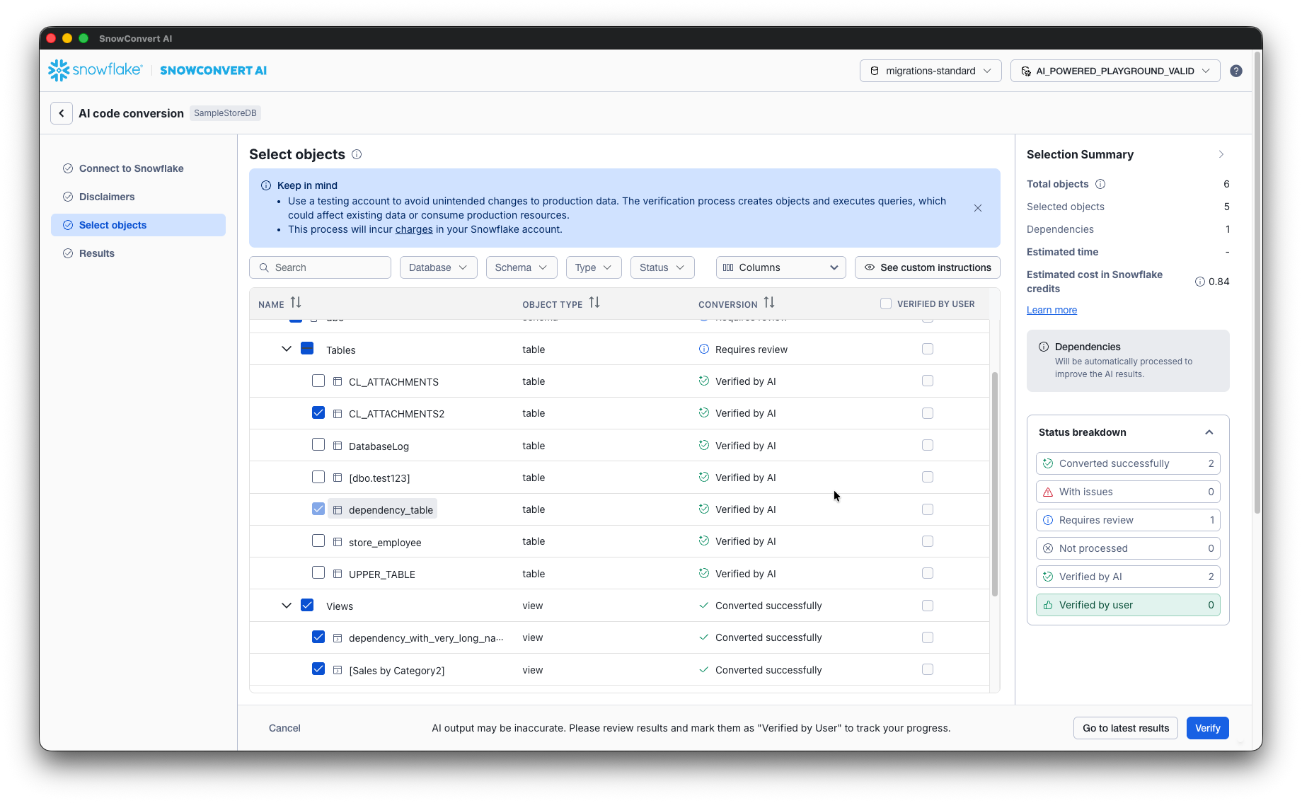Sort by Conversion column arrows
Screen dimensions: 1302x803
768,304
